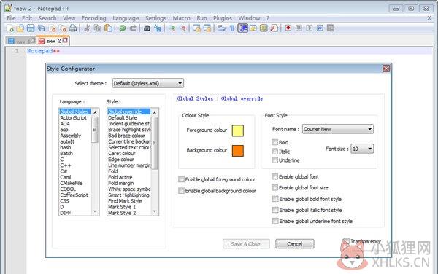Click Style list scroll up arrow
The image size is (438, 274).
click(x=155, y=112)
